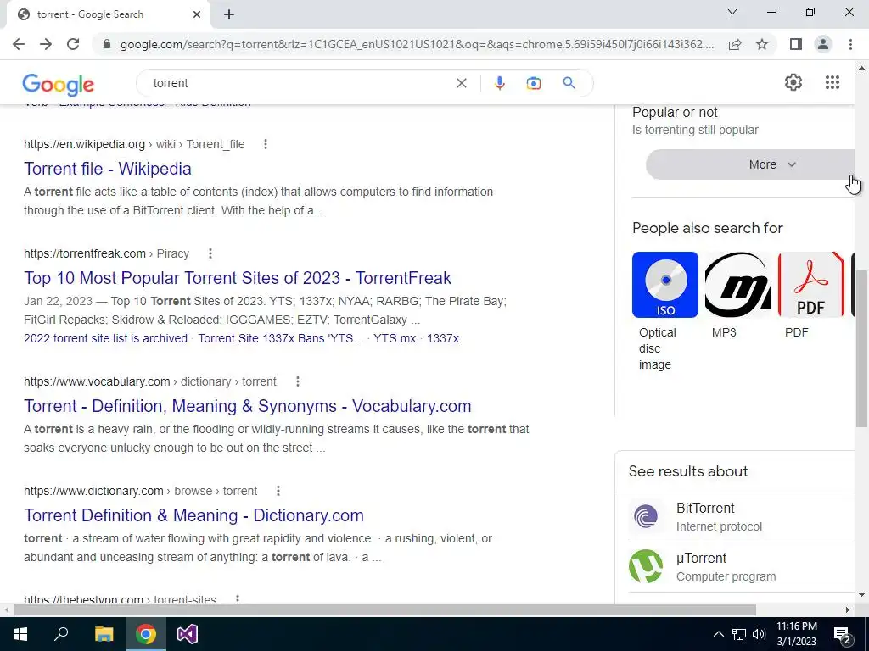The height and width of the screenshot is (651, 869).
Task: Open µTorrent Computer program result
Action: tap(742, 567)
